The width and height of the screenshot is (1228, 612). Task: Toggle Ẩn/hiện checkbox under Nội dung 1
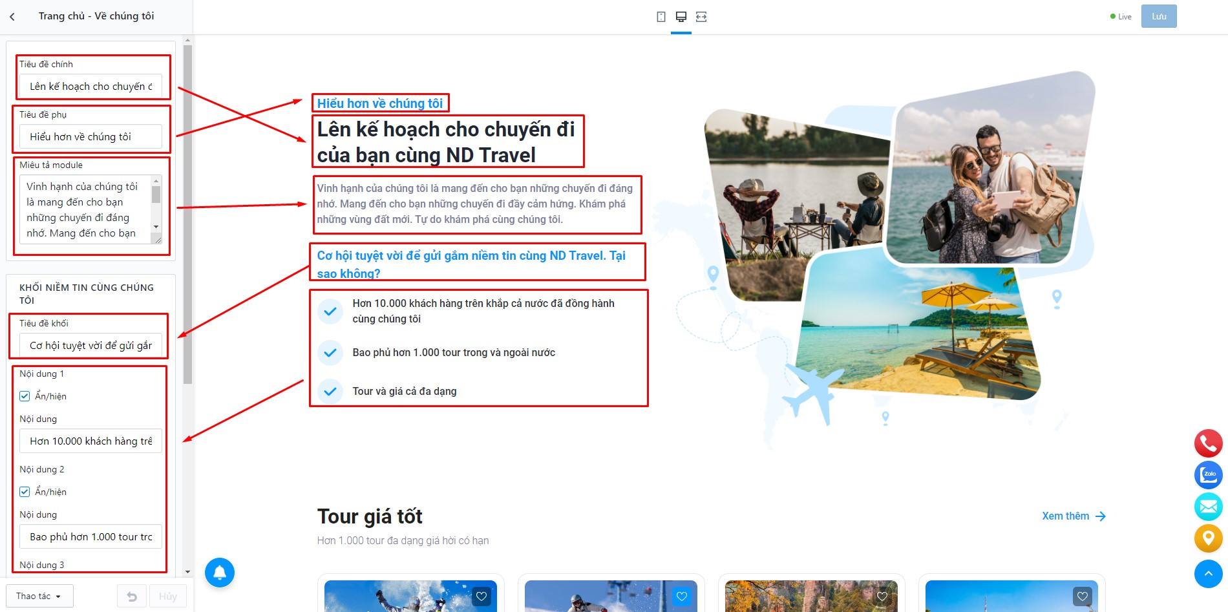click(25, 396)
